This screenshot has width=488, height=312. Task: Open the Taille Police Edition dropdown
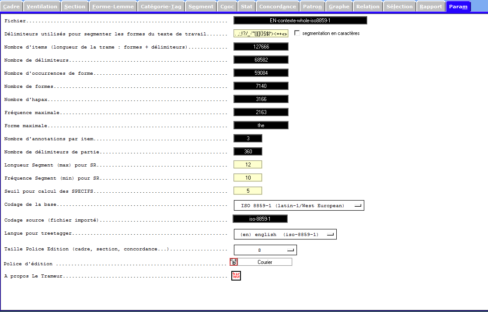[265, 250]
